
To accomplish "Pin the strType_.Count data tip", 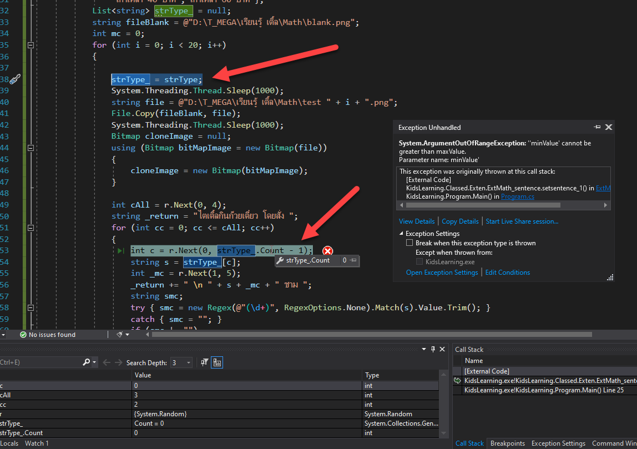I will coord(353,260).
